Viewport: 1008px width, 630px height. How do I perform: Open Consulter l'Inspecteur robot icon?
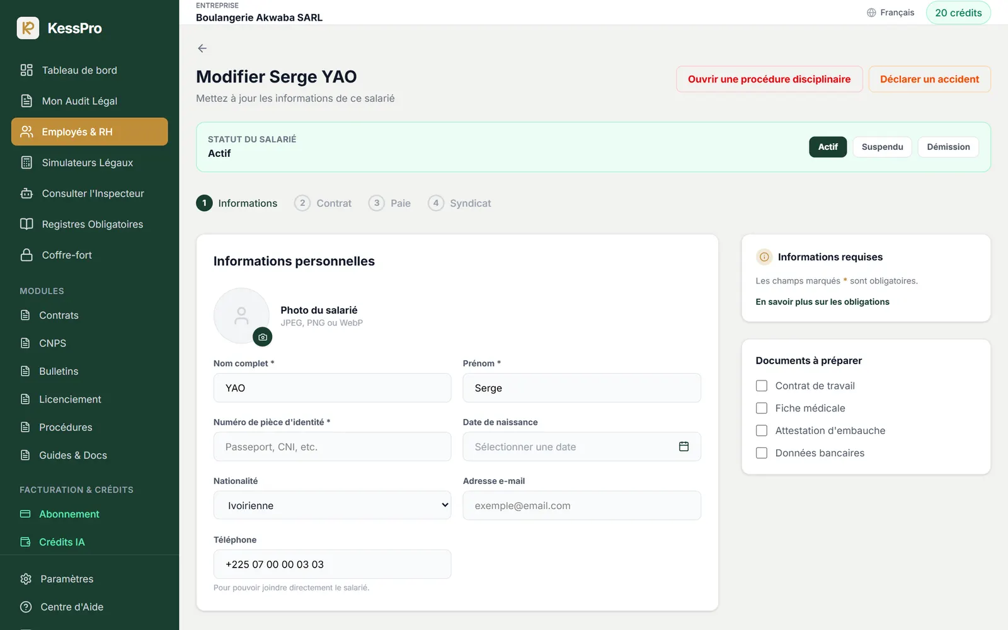26,193
